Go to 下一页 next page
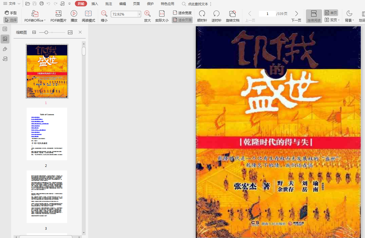Viewport: 365px width, 238px height. (x=296, y=16)
